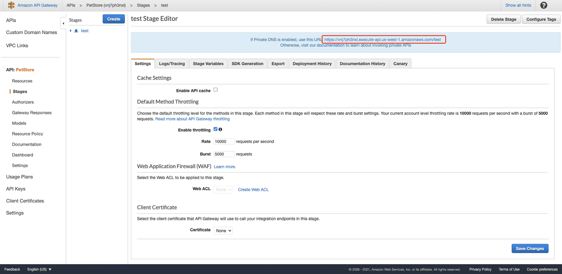The width and height of the screenshot is (562, 274).
Task: Open the Stage Variables tab
Action: (x=208, y=63)
